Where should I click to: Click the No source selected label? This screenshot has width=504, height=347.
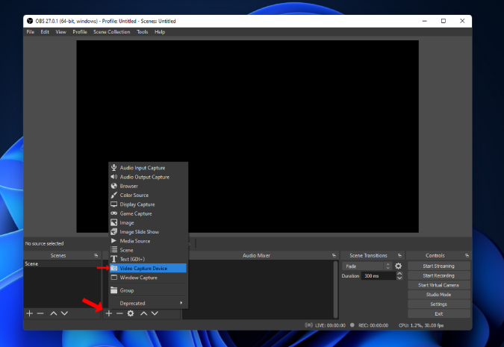44,243
